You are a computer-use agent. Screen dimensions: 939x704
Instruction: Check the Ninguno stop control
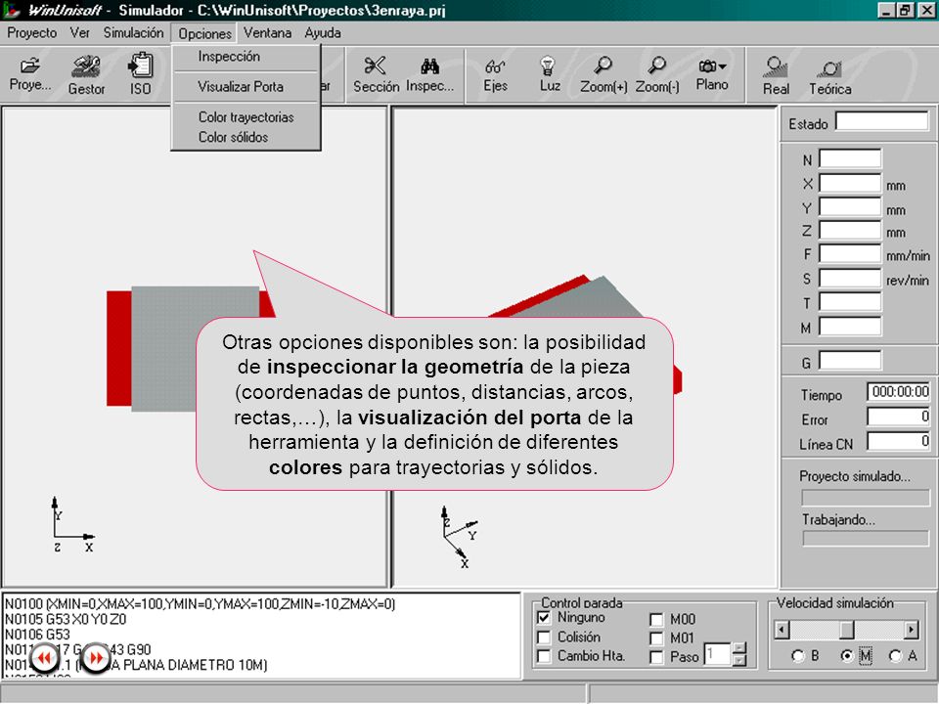pyautogui.click(x=545, y=617)
